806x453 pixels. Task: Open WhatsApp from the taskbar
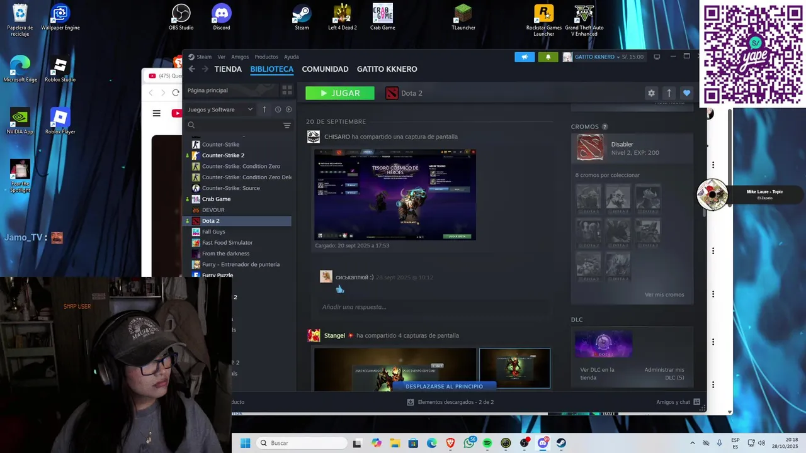[469, 443]
